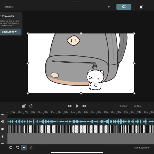Open the Scene 1 selector
Screen dimensions: 154x154
pyautogui.click(x=124, y=106)
